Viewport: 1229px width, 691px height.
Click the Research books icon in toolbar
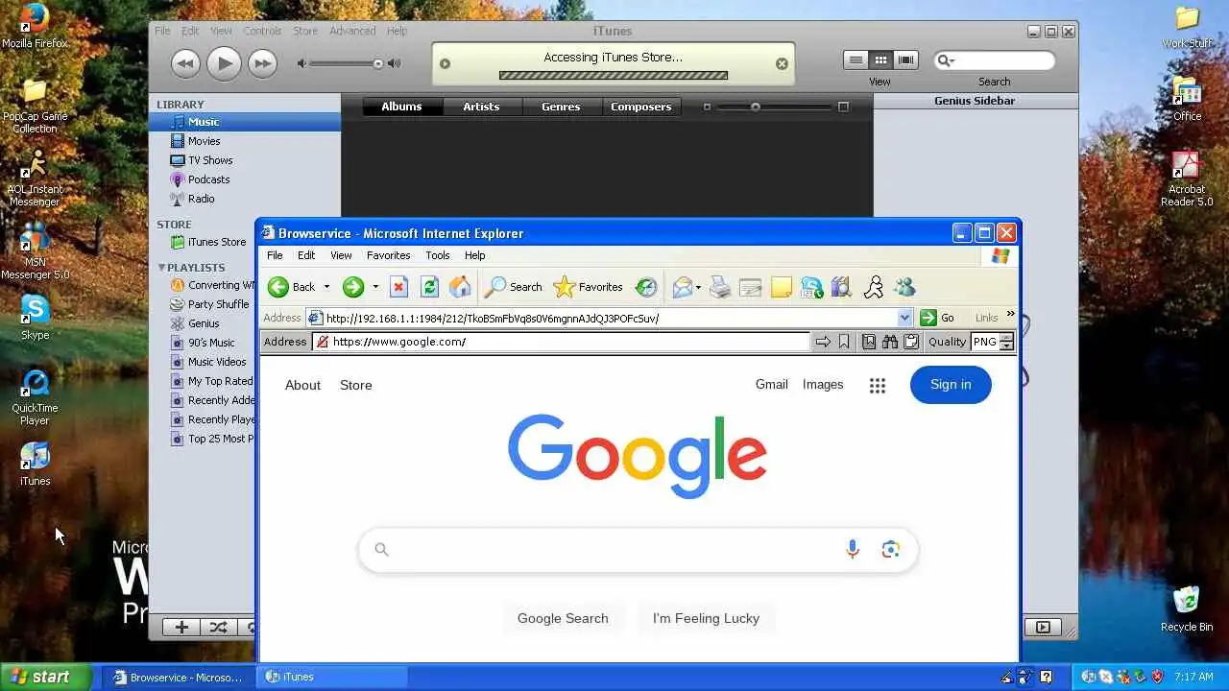pos(842,287)
